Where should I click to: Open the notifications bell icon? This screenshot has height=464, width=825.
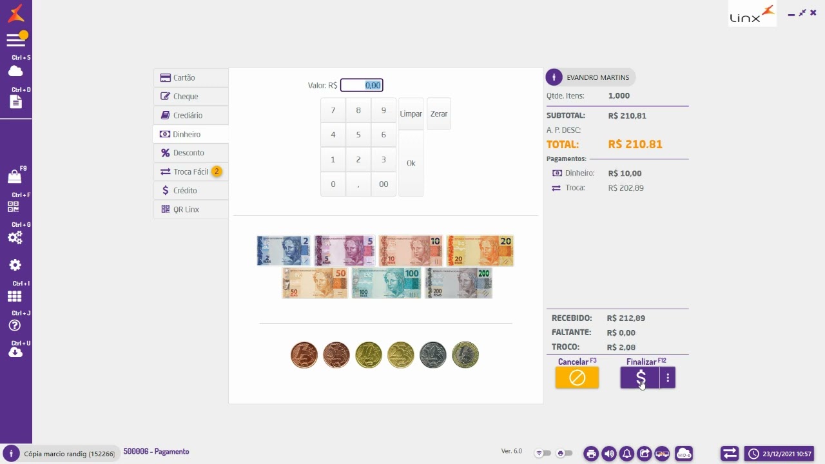(626, 454)
